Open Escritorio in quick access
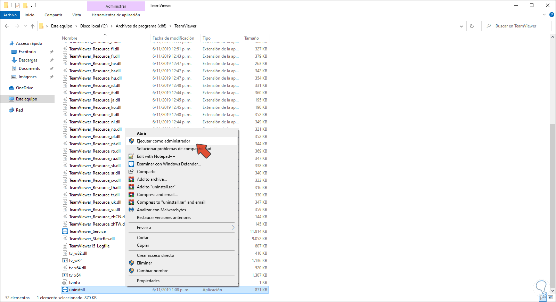 27,52
